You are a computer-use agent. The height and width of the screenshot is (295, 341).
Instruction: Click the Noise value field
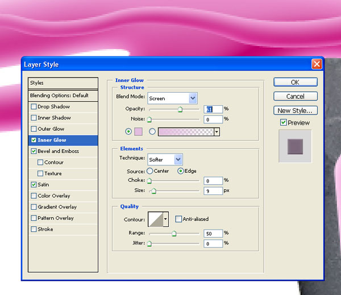click(213, 119)
